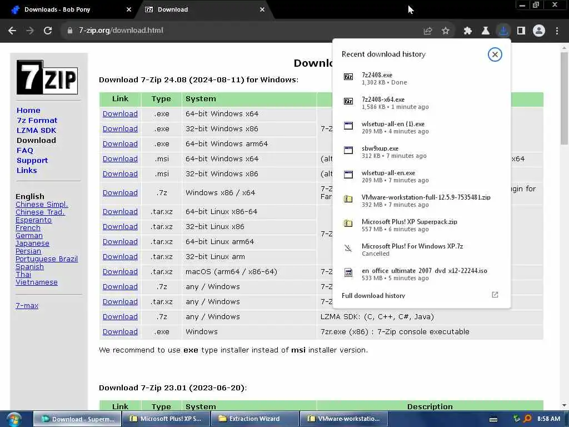Switch language to Persian
Viewport: 569px width, 427px height.
tap(28, 251)
